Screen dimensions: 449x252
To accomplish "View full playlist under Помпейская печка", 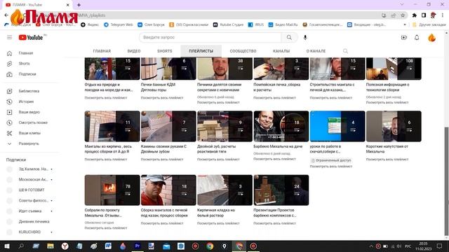I will 274,98.
